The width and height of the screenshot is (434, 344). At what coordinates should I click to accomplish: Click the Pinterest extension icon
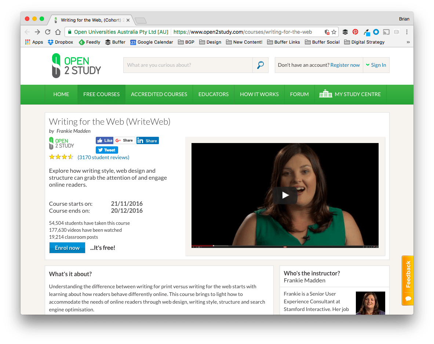click(355, 32)
